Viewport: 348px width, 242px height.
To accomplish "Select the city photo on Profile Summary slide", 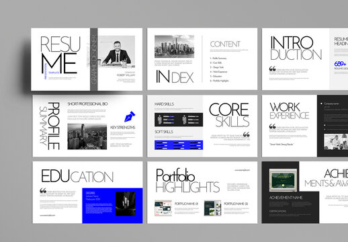I will pyautogui.click(x=87, y=136).
